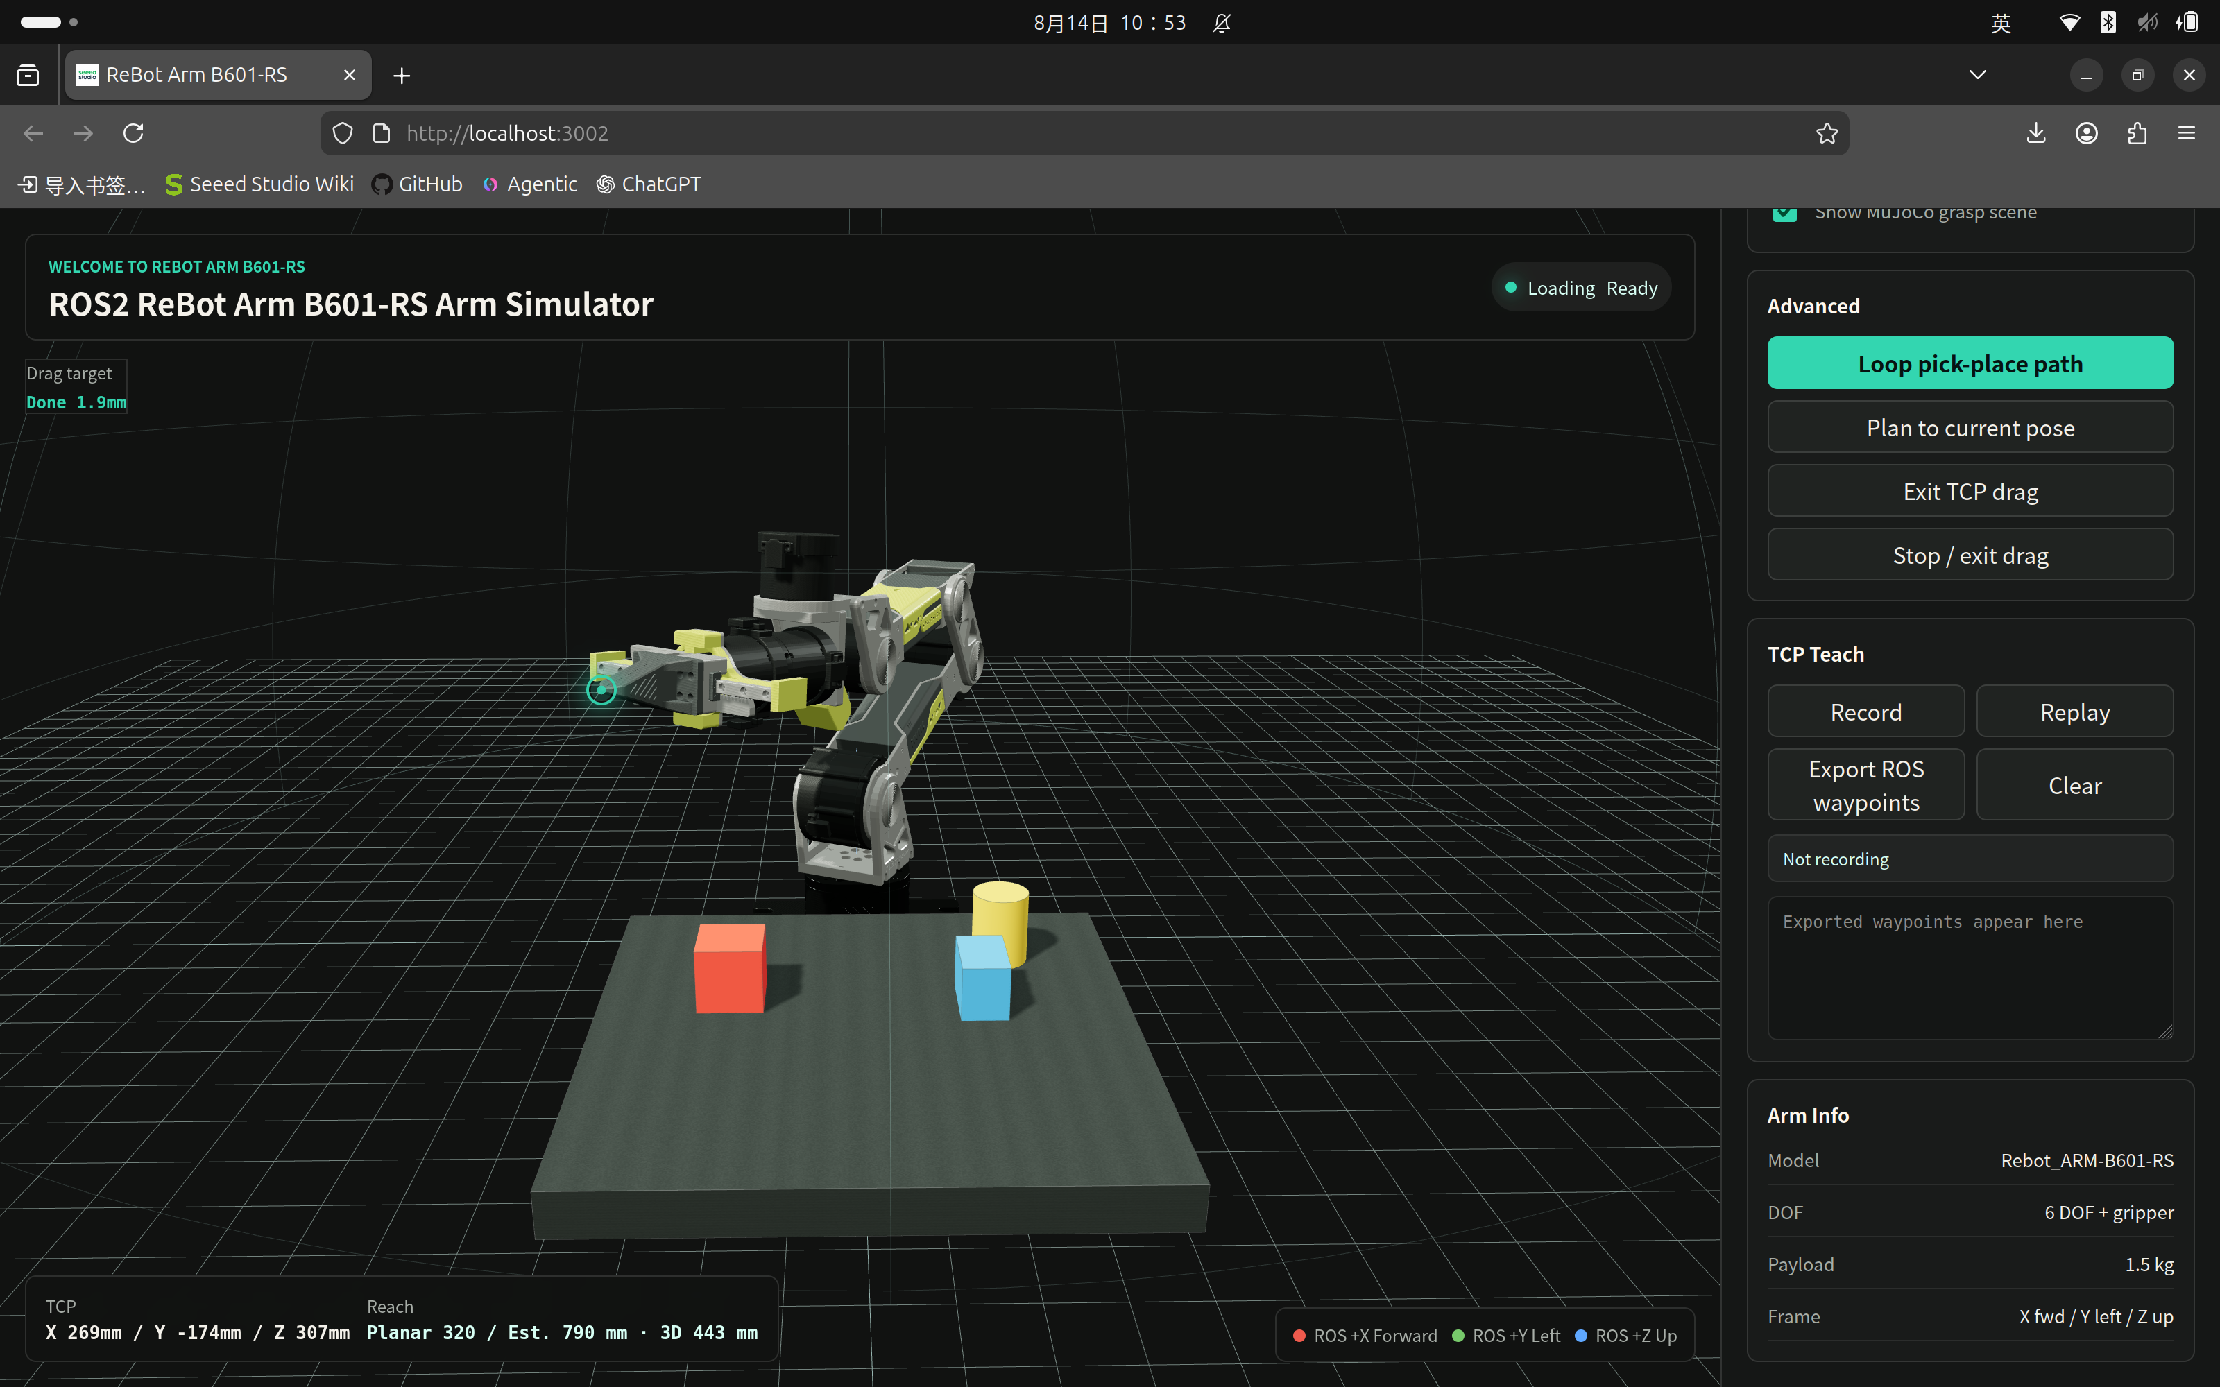Click the ROS +Y Left legend entry
2220x1387 pixels.
1506,1336
